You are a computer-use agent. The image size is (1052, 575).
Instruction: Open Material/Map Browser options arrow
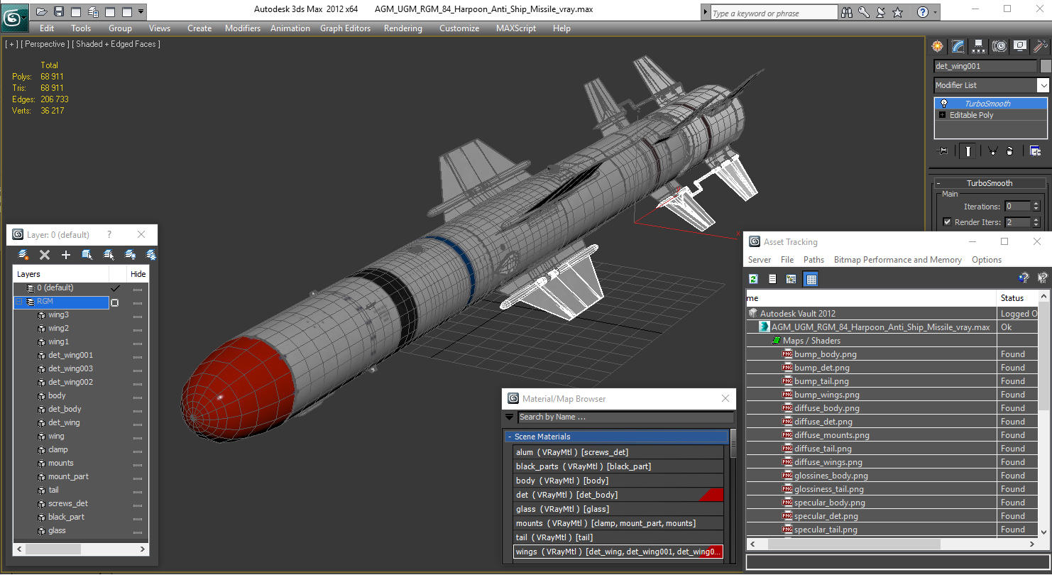(x=509, y=417)
